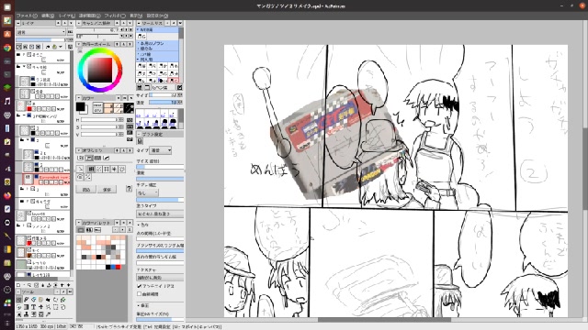The height and width of the screenshot is (330, 588).
Task: Toggle the antialias checkbox in brush settings
Action: (x=140, y=286)
